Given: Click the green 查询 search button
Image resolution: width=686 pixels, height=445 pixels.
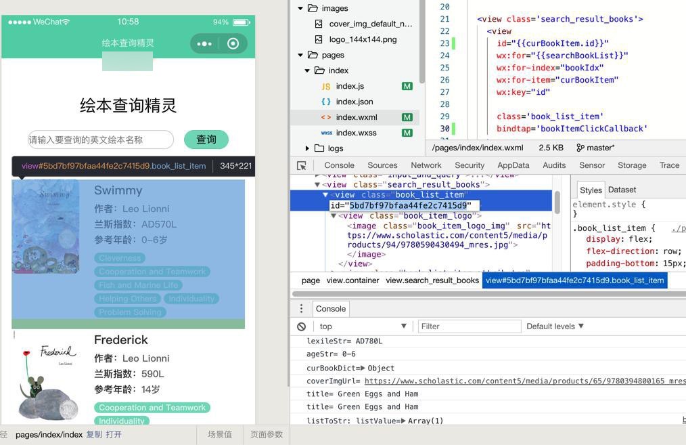Looking at the screenshot, I should click(x=206, y=140).
